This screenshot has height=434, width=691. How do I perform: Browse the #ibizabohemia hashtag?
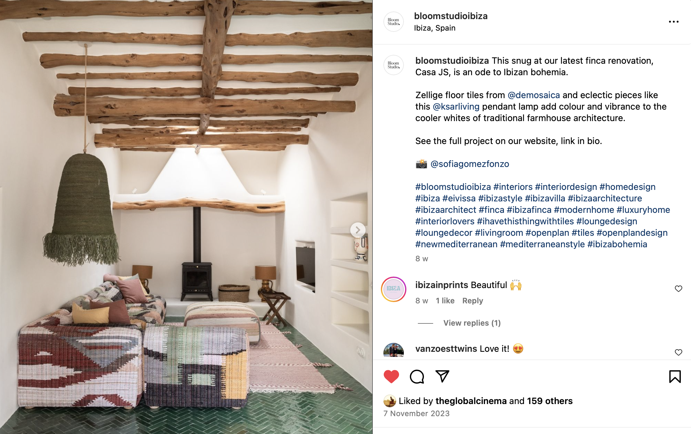(x=617, y=244)
